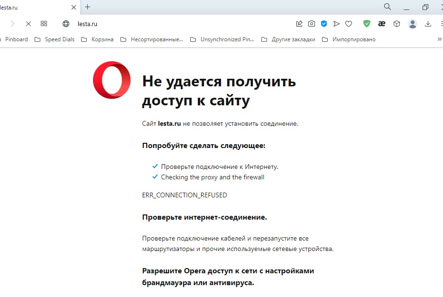Open the Несортированные bookmarks folder
The image size is (443, 297).
click(152, 39)
